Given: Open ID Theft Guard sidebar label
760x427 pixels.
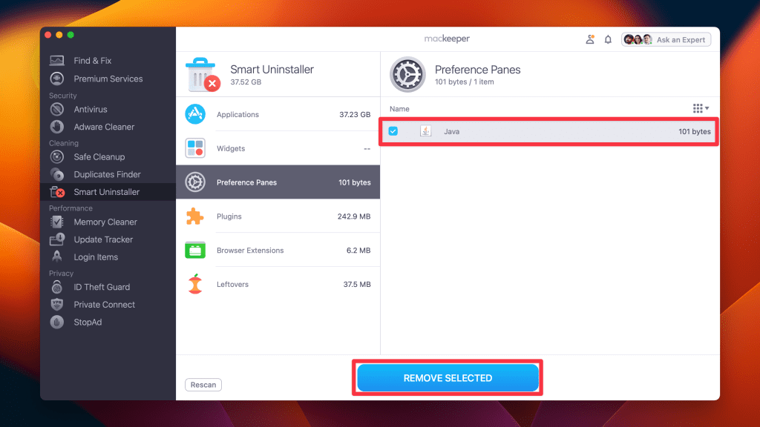Looking at the screenshot, I should [102, 287].
